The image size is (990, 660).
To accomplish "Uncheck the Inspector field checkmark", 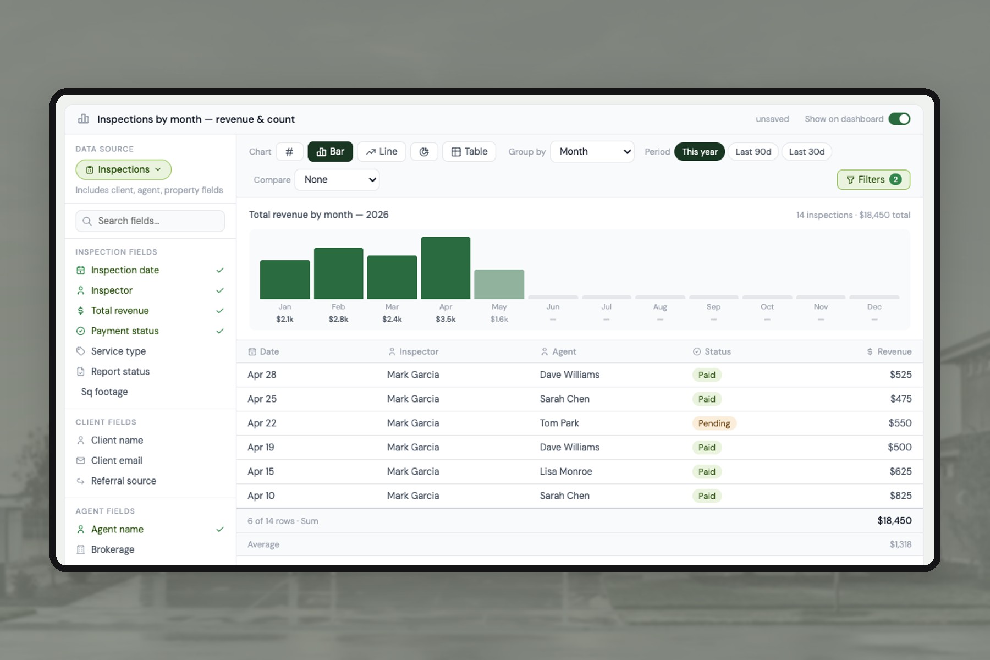I will click(x=220, y=290).
